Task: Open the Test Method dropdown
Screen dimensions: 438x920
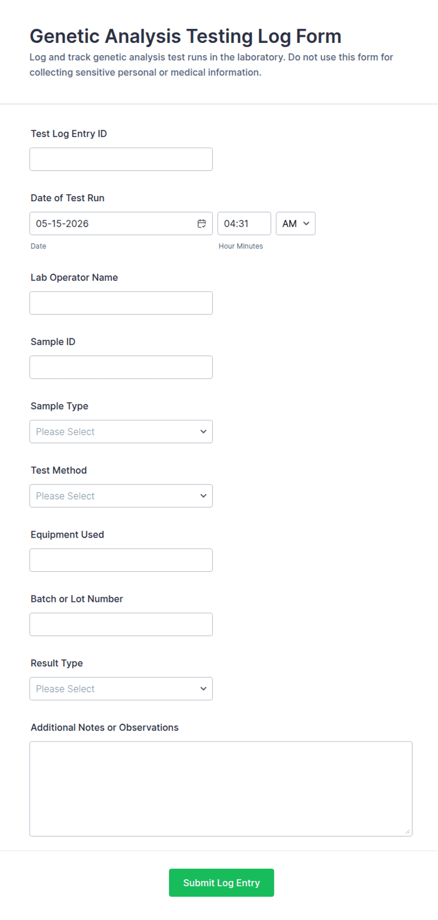Action: (121, 496)
